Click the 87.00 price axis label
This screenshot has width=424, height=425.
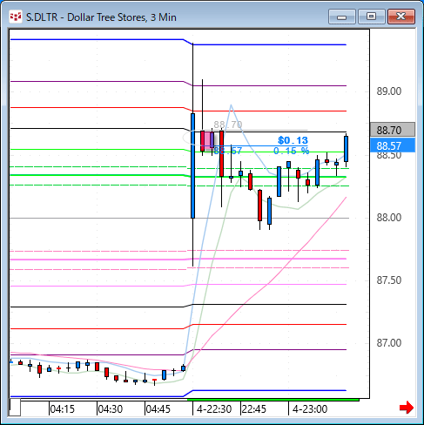(389, 343)
